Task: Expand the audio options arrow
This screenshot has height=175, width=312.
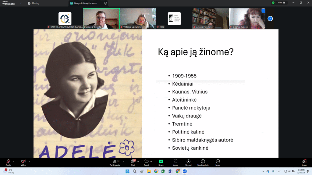Action: point(13,161)
